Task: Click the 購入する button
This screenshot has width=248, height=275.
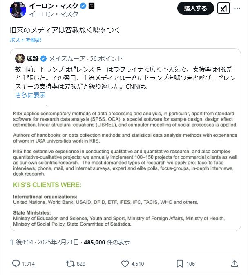Action: coord(196,8)
